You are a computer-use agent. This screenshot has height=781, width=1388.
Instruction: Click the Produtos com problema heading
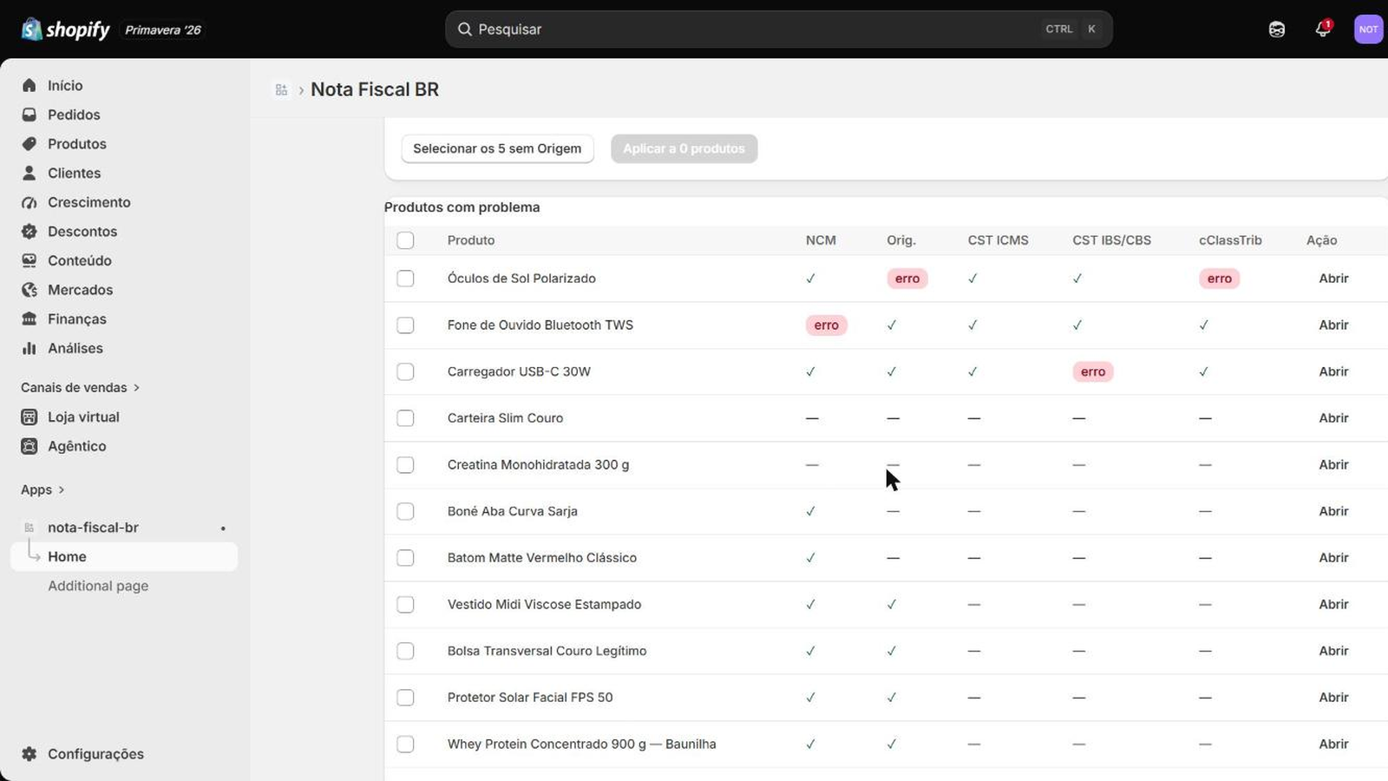tap(462, 207)
